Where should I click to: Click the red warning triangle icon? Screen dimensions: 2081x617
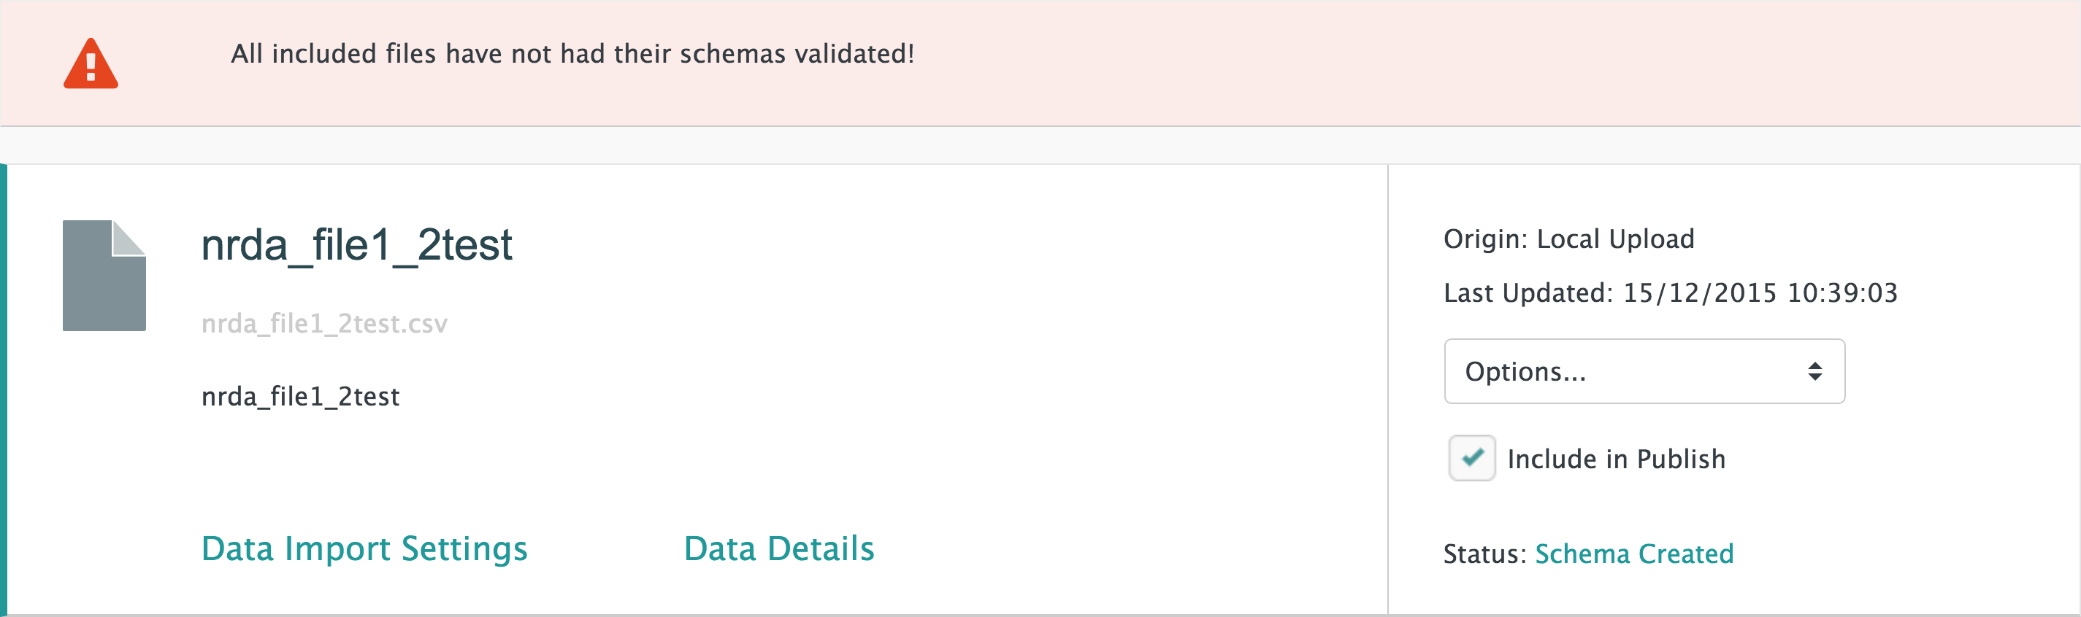click(91, 63)
